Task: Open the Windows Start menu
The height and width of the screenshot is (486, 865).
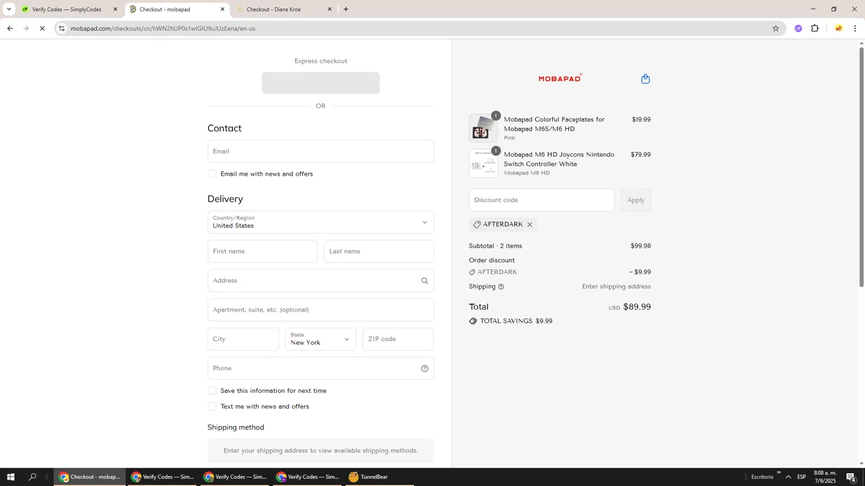Action: (10, 477)
